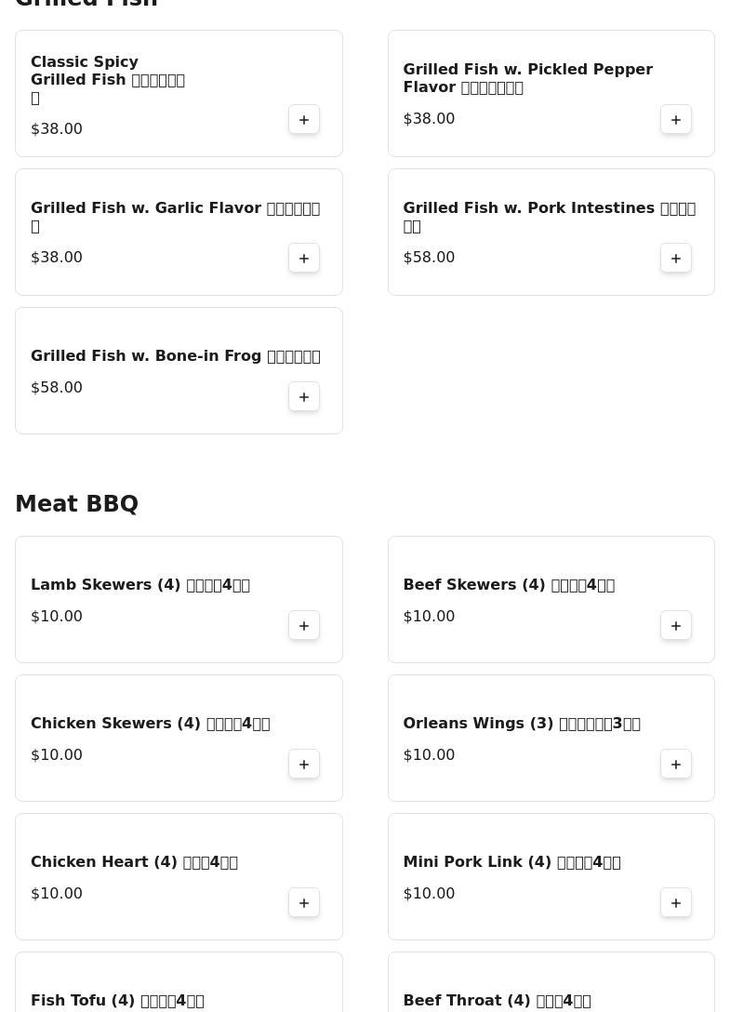
Task: Open the Beef Throat (4) menu item
Action: point(497,1001)
